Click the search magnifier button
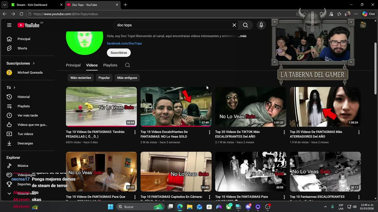 pos(245,25)
